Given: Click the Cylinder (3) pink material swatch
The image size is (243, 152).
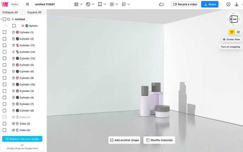Looking at the screenshot, I should pyautogui.click(x=18, y=91).
